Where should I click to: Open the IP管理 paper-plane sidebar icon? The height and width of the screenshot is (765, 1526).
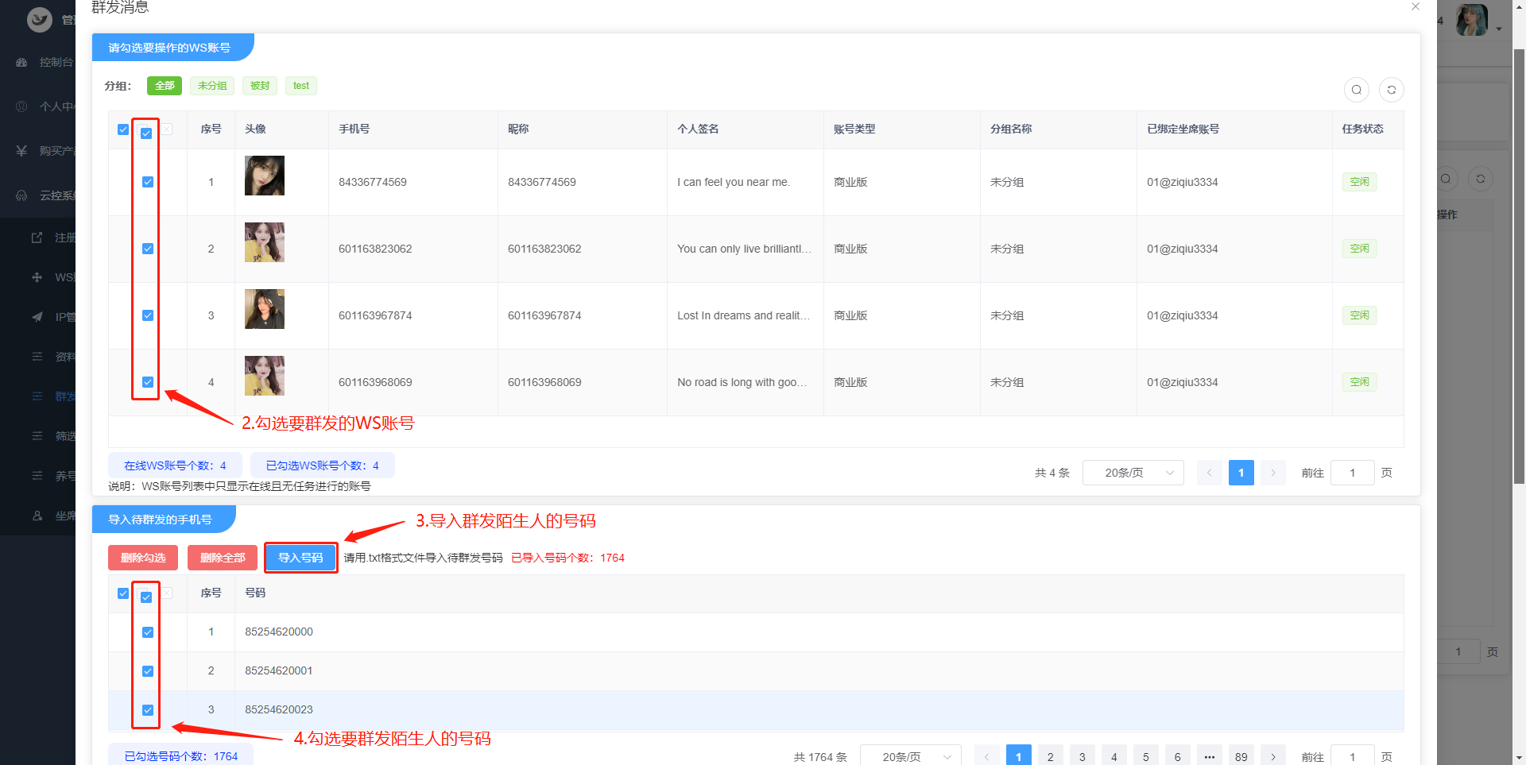(x=37, y=317)
